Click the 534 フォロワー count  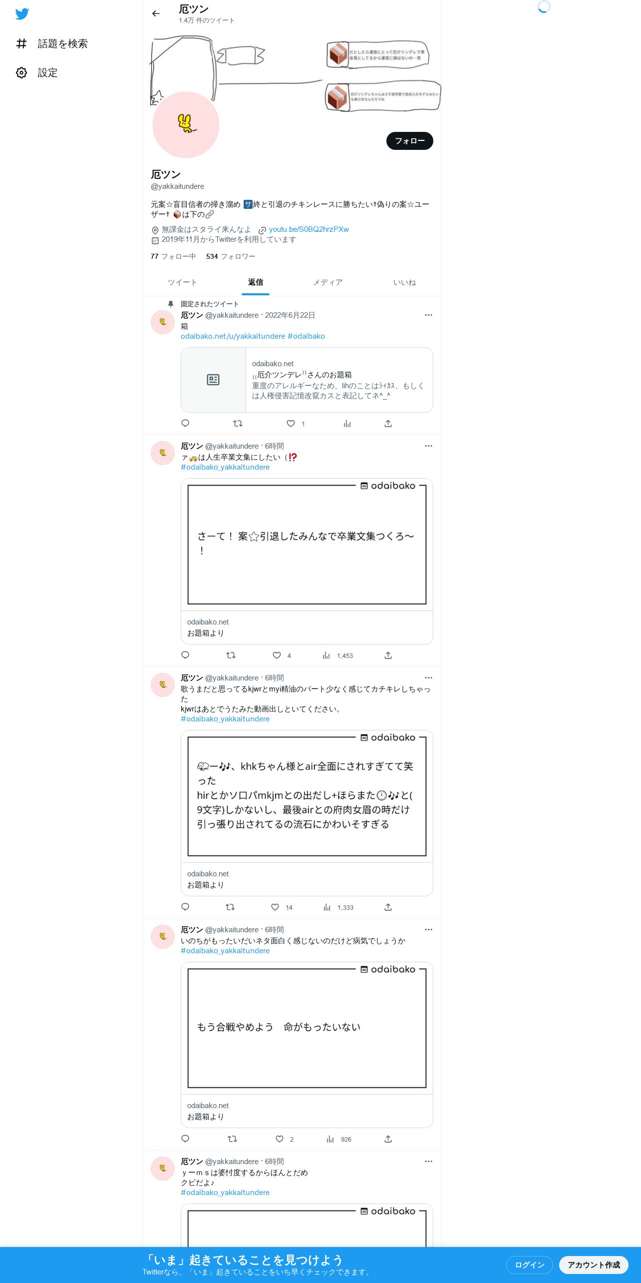[x=231, y=256]
